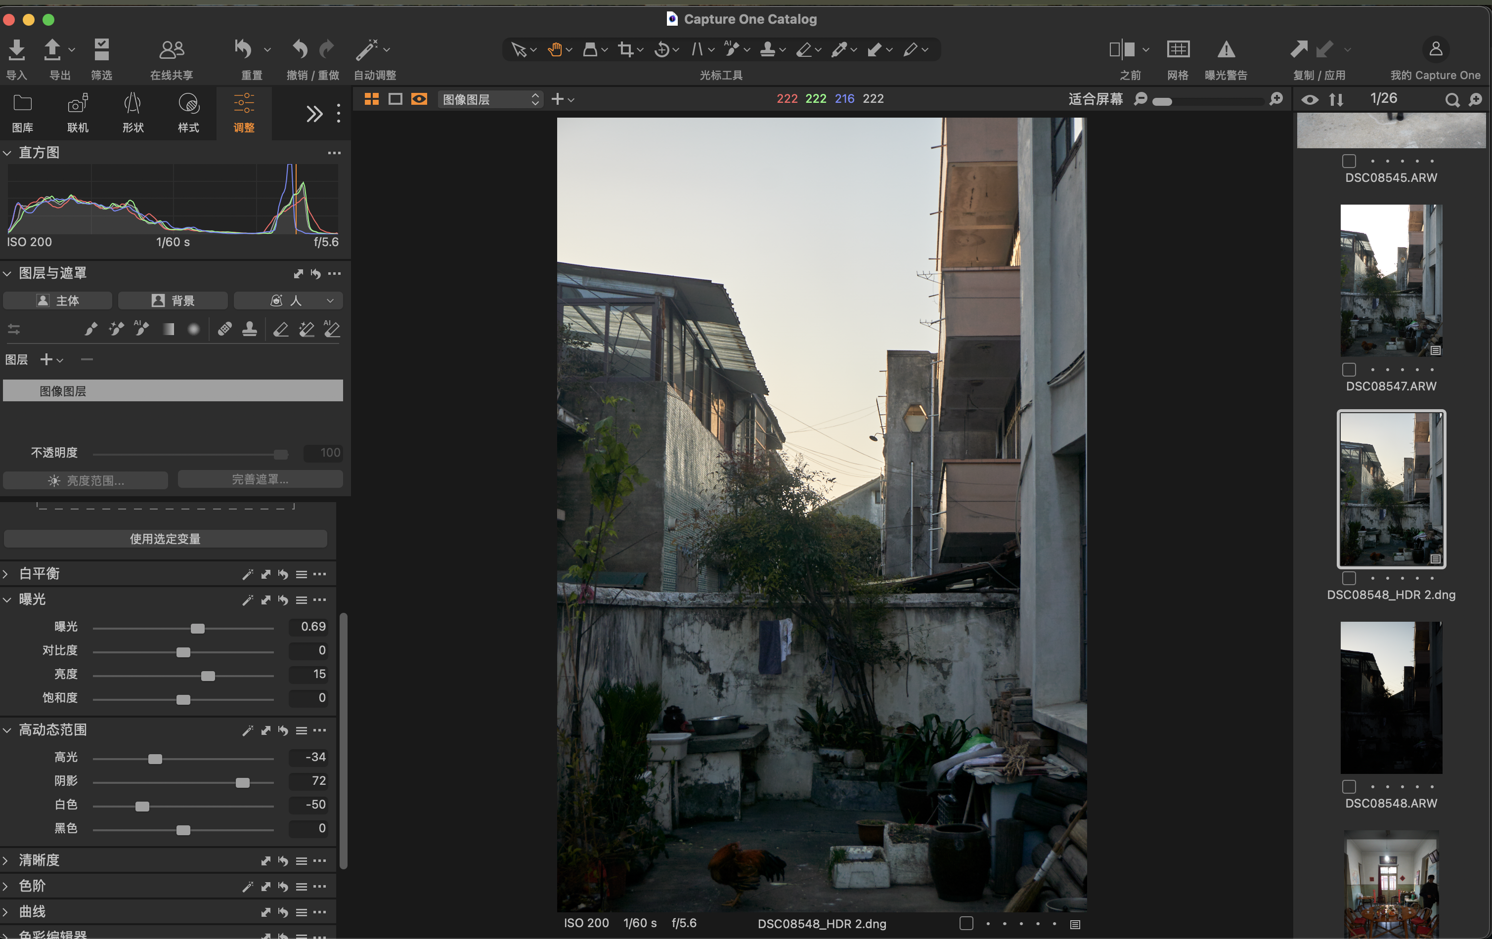The height and width of the screenshot is (939, 1492).
Task: Toggle Exposure Warning (曝光警告)
Action: pos(1226,49)
